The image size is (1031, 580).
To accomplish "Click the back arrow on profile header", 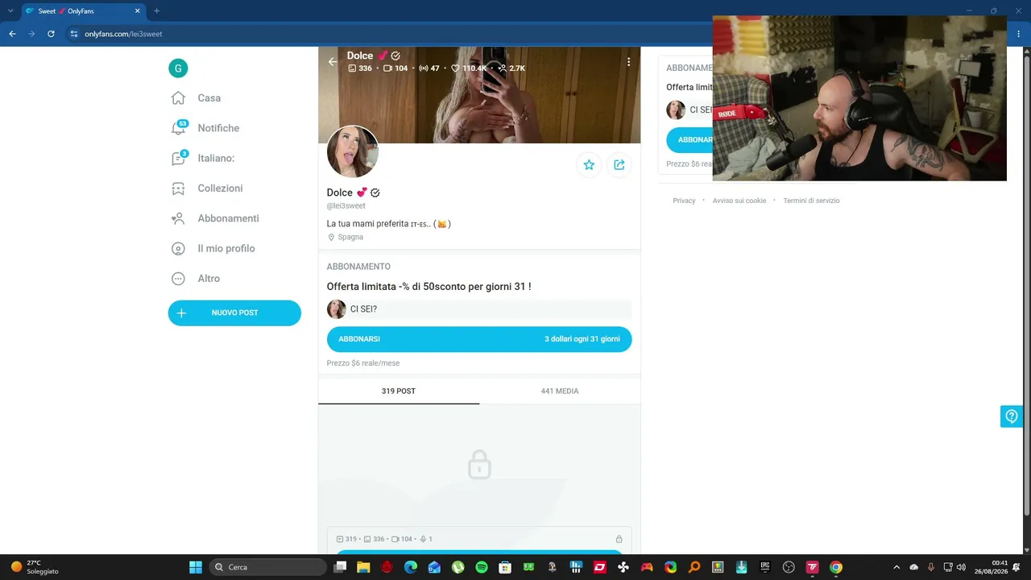I will (x=333, y=62).
